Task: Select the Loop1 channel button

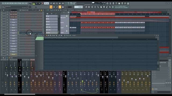Action: pyautogui.click(x=13, y=33)
